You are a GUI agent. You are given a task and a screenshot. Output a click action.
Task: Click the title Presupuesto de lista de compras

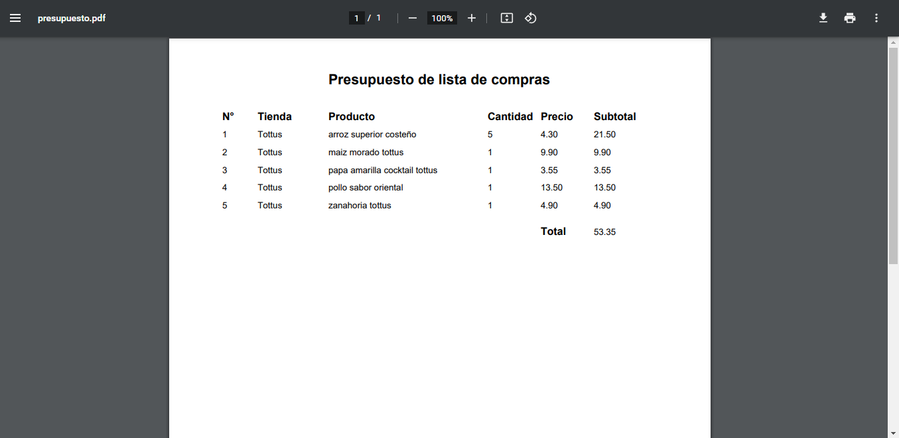[439, 80]
